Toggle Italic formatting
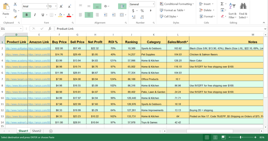The width and height of the screenshot is (268, 141). [x=35, y=15]
